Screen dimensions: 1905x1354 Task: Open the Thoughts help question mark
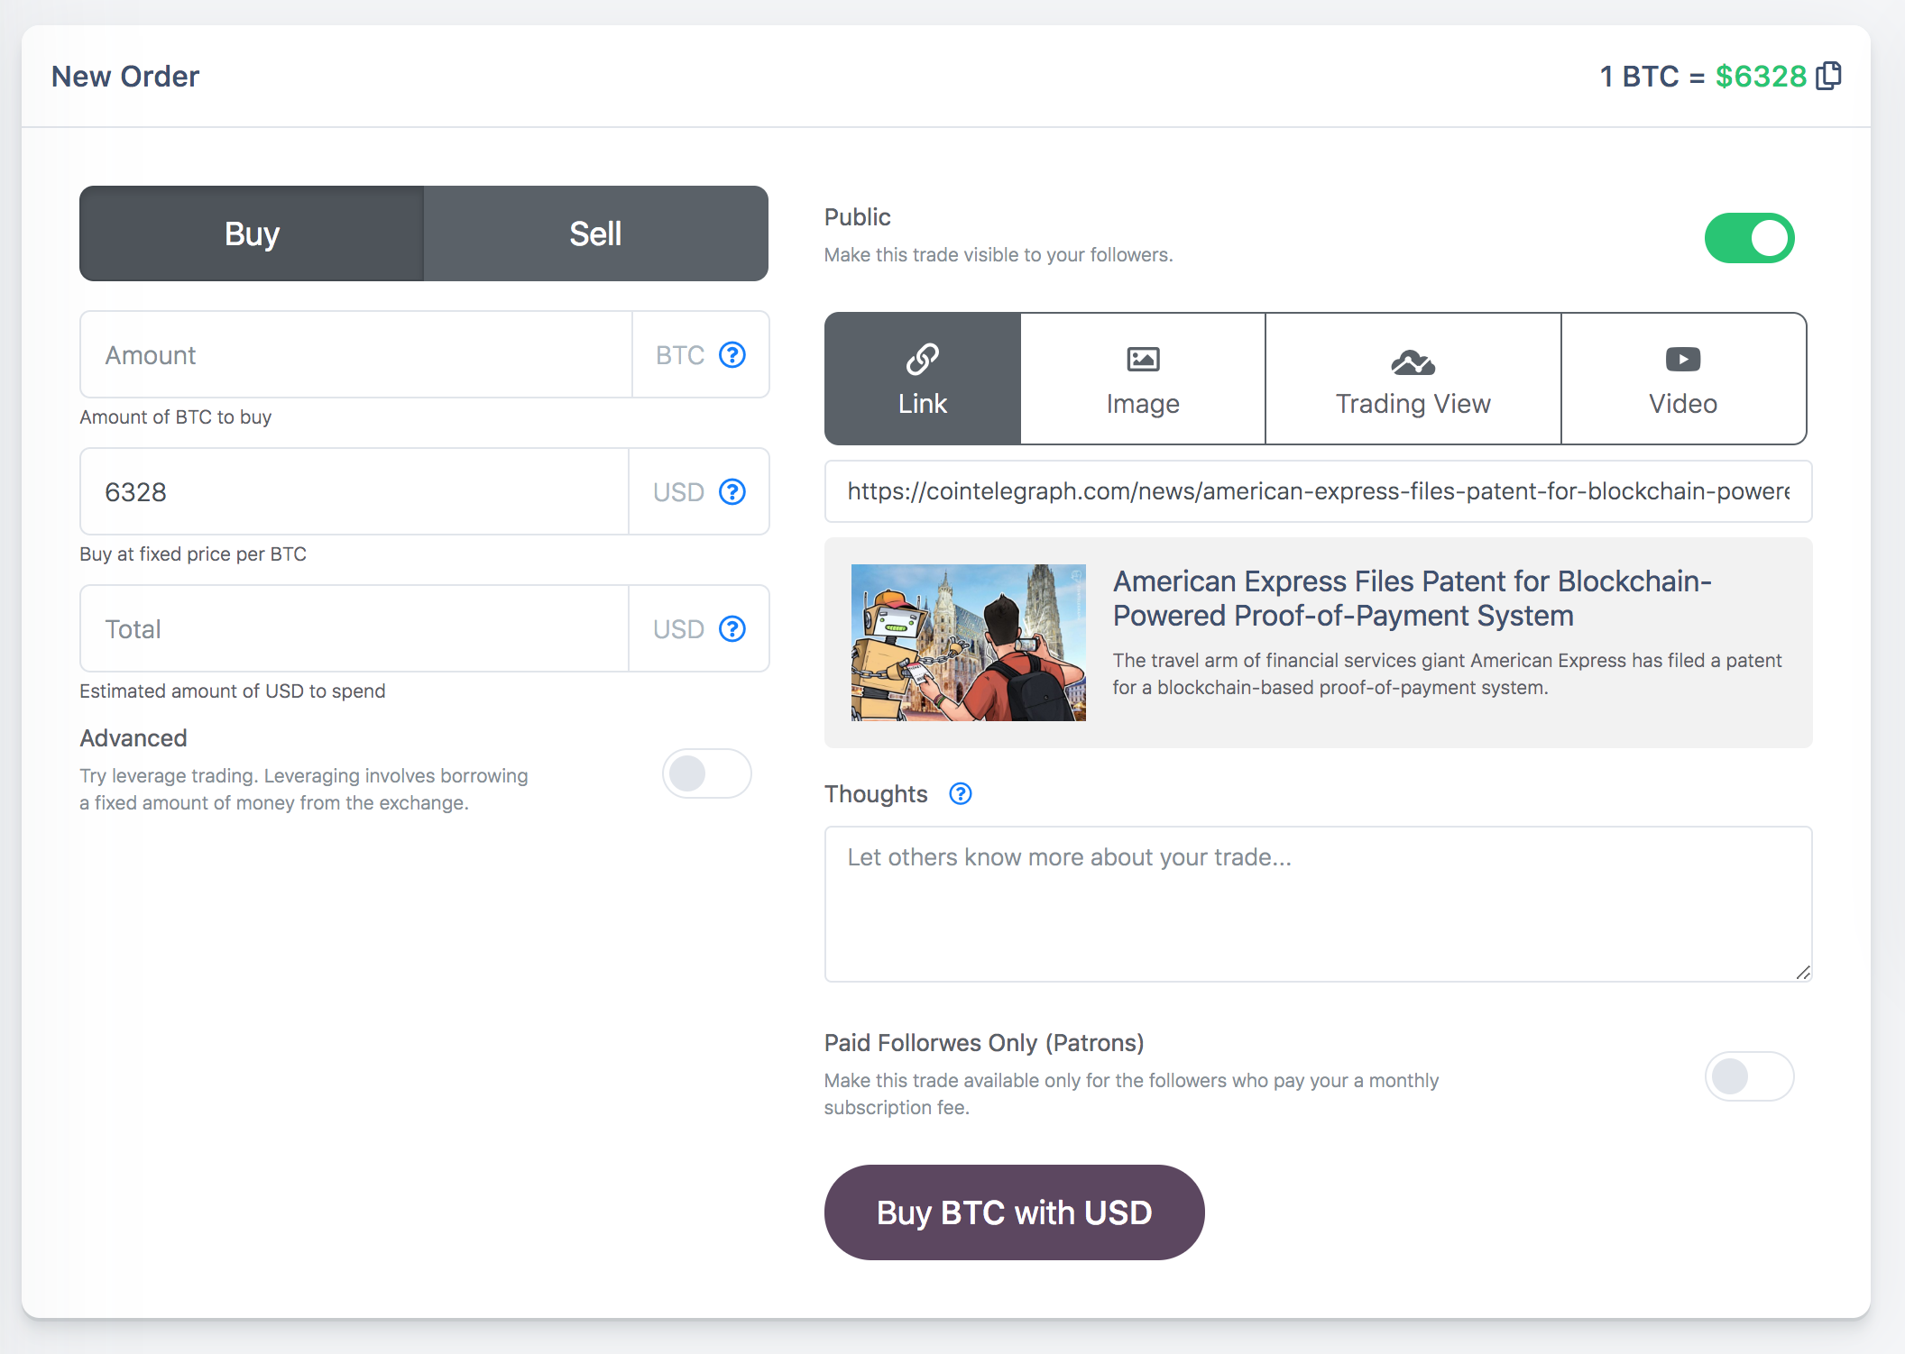(x=961, y=794)
